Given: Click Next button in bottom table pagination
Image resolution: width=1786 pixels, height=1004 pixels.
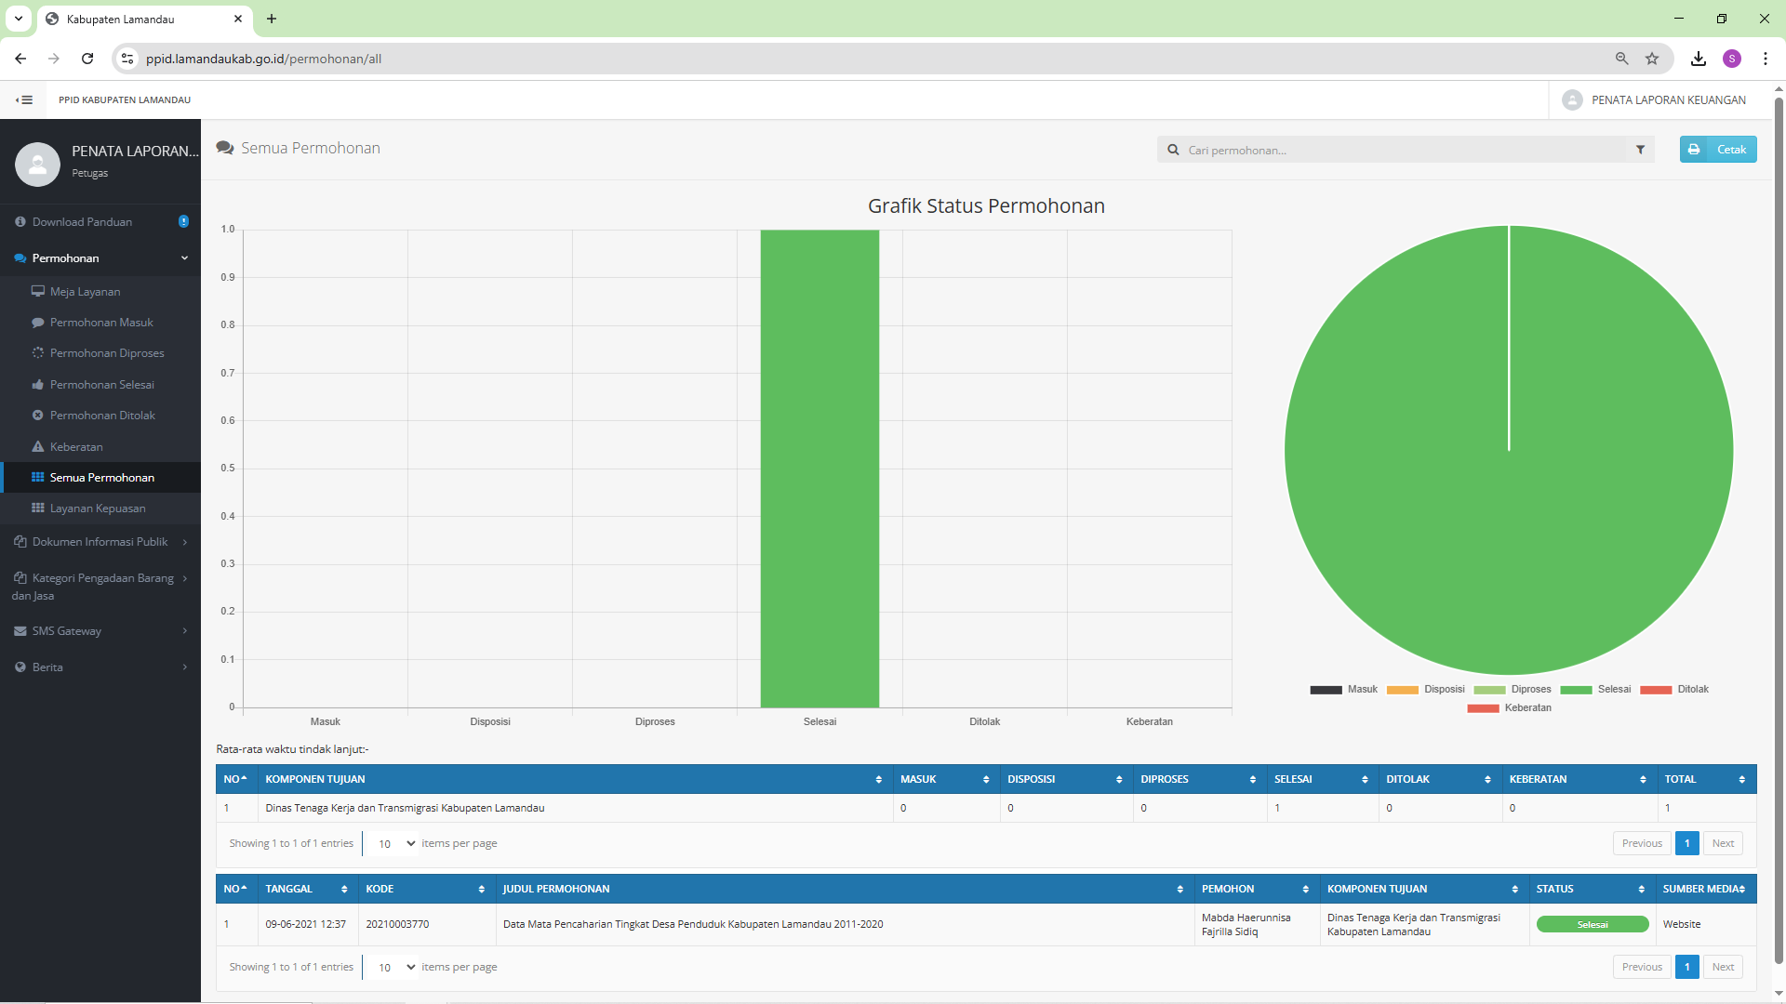Looking at the screenshot, I should click(x=1722, y=967).
